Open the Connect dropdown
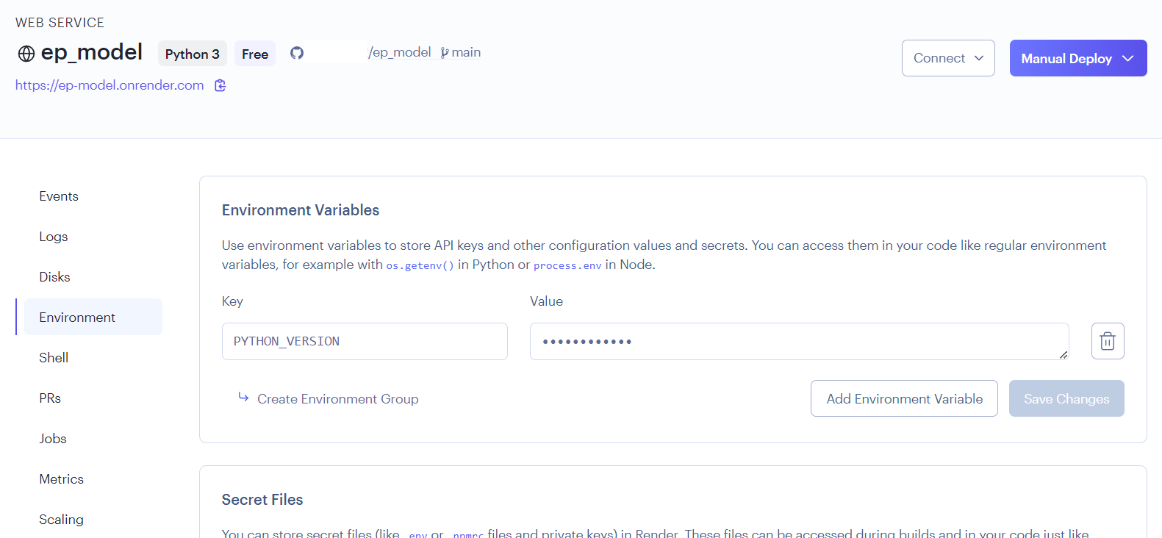This screenshot has height=538, width=1162. [x=948, y=58]
